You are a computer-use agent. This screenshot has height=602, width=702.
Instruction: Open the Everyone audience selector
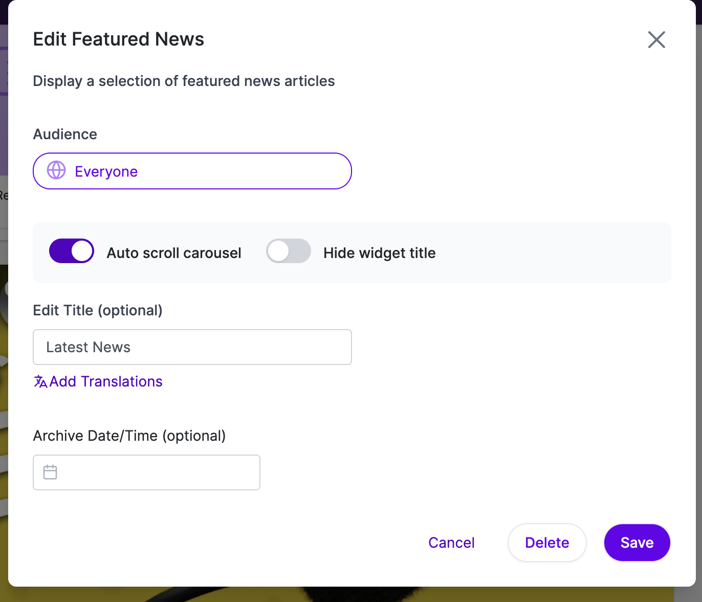point(192,171)
